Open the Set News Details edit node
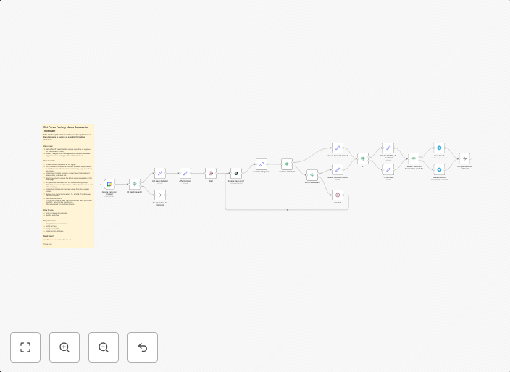510x372 pixels. click(x=160, y=174)
